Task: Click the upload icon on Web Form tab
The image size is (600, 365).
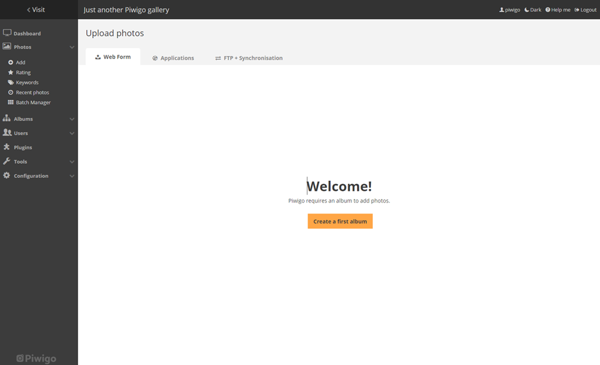Action: pos(98,57)
